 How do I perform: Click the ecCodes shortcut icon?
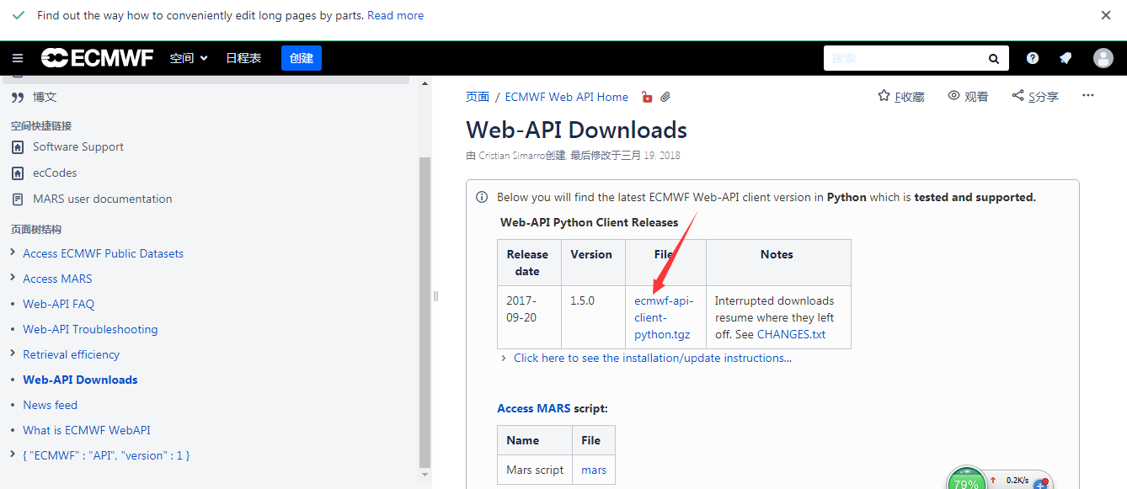pyautogui.click(x=18, y=173)
